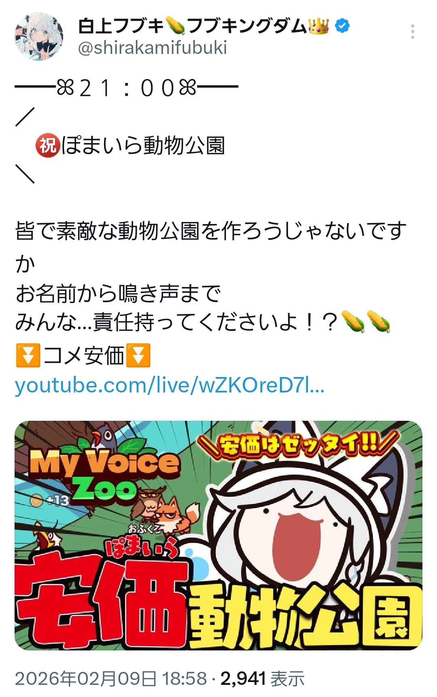Click the 2026年02月09日 18:58 timestamp
Image resolution: width=437 pixels, height=697 pixels.
[x=111, y=678]
